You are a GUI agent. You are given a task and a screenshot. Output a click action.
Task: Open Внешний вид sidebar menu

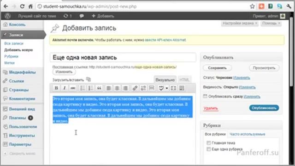[22, 109]
